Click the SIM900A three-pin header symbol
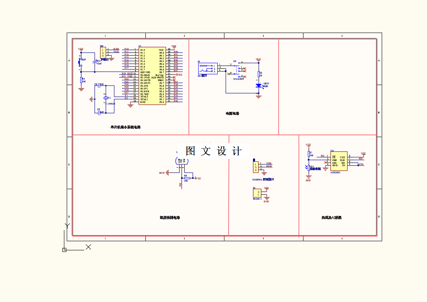 tap(256, 167)
